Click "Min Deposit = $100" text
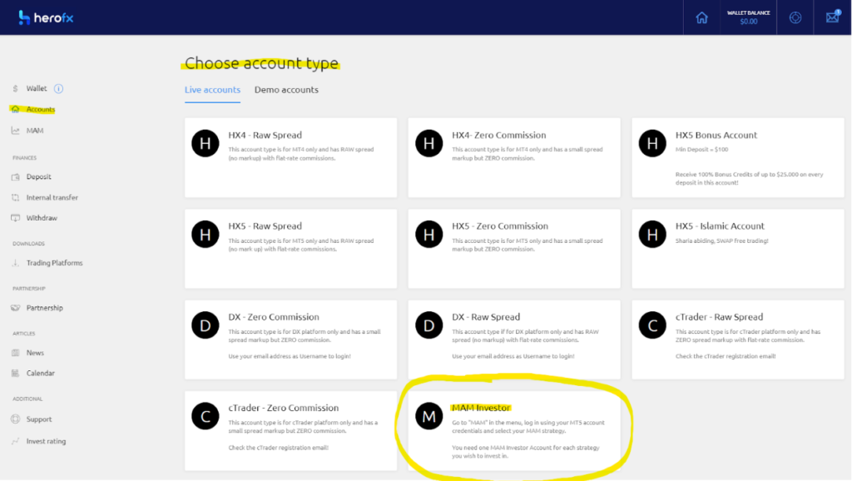 click(x=701, y=150)
